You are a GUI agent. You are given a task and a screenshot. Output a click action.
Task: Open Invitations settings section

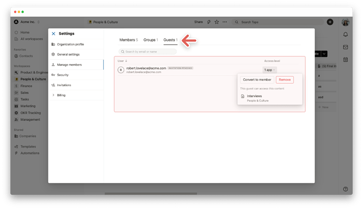tap(76, 85)
